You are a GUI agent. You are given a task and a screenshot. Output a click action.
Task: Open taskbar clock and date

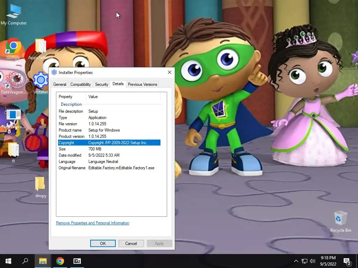coord(328,261)
